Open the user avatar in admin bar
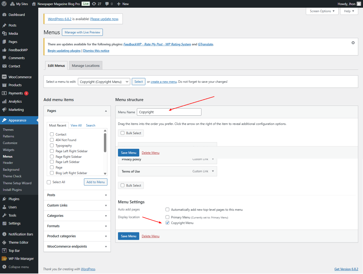 (359, 4)
